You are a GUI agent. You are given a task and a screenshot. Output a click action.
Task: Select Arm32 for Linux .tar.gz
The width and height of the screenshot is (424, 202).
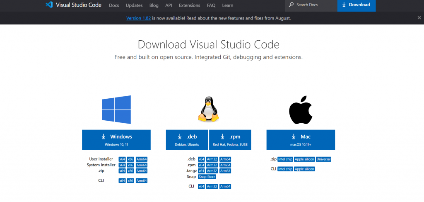[212, 171]
